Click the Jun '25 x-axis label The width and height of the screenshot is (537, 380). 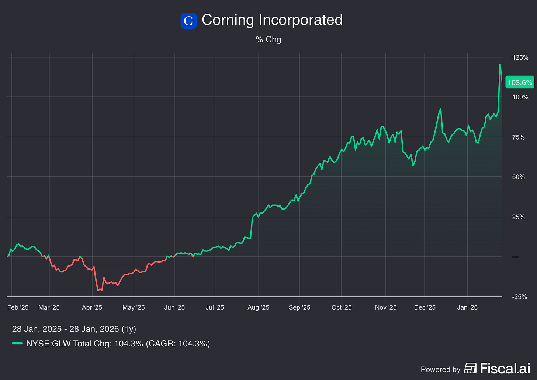(174, 307)
